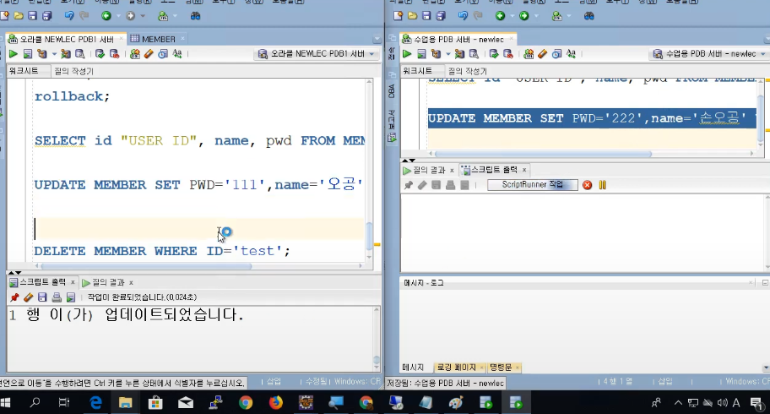Open 질의 결과 tab in left output panel
Screen dimensions: 770x414
(x=107, y=282)
